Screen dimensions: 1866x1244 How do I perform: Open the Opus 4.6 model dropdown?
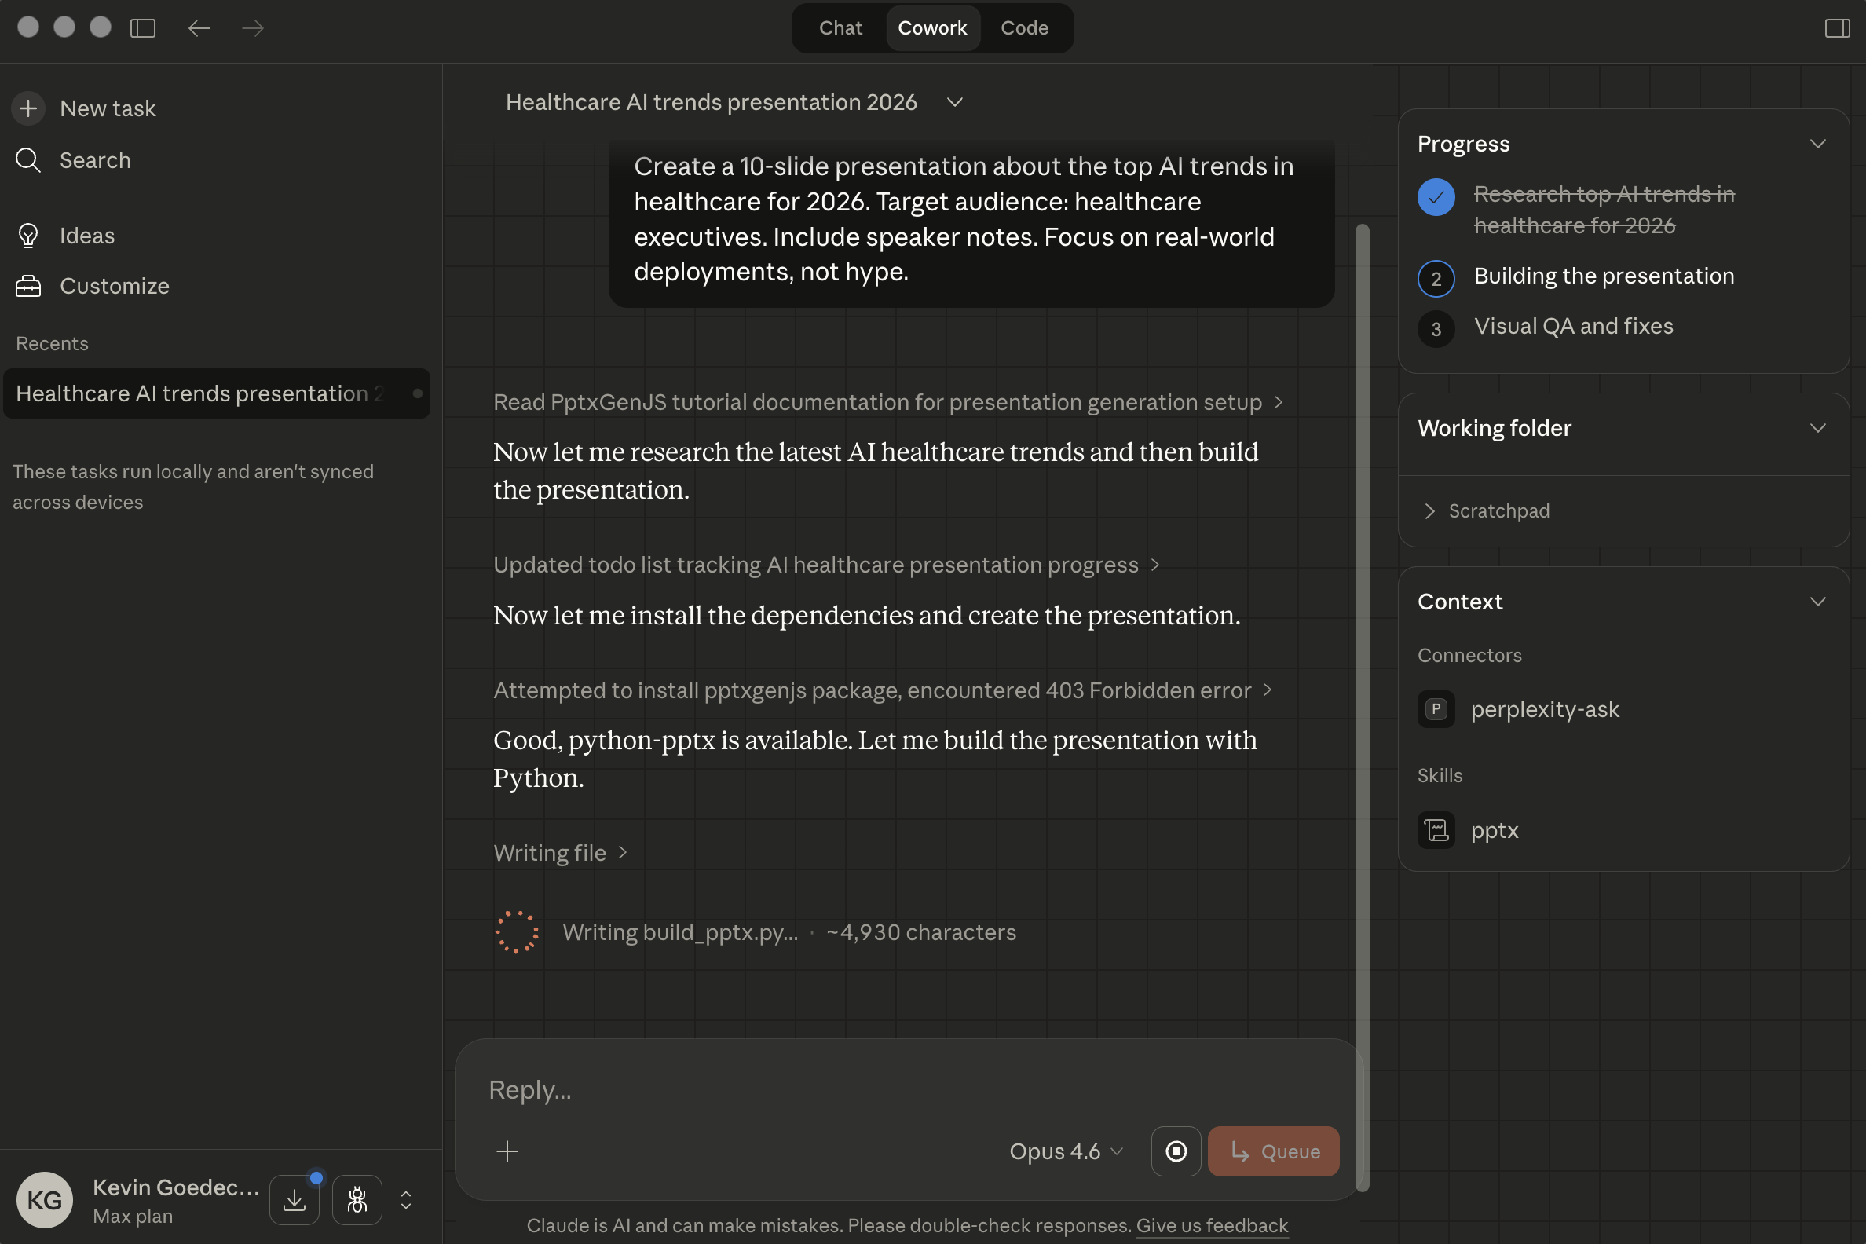[1065, 1151]
